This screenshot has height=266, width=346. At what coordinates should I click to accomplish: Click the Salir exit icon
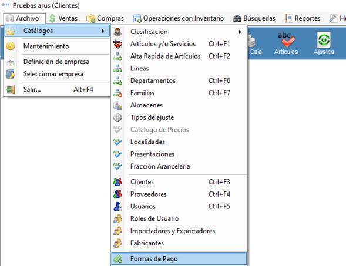click(x=11, y=90)
